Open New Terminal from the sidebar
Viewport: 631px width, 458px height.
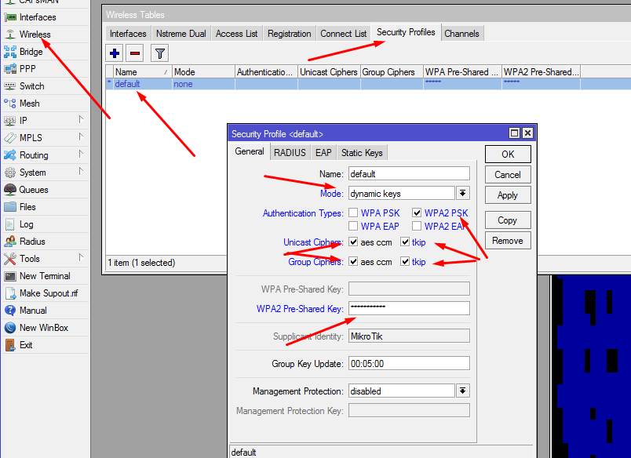pos(44,276)
